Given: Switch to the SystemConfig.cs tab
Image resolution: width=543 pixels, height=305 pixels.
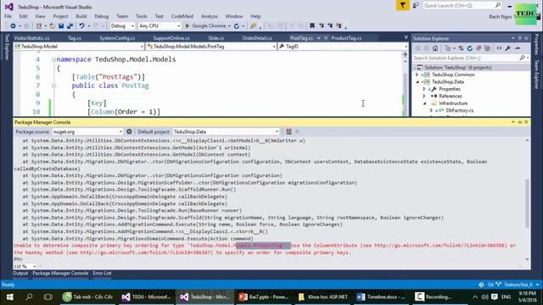Looking at the screenshot, I should [x=117, y=38].
